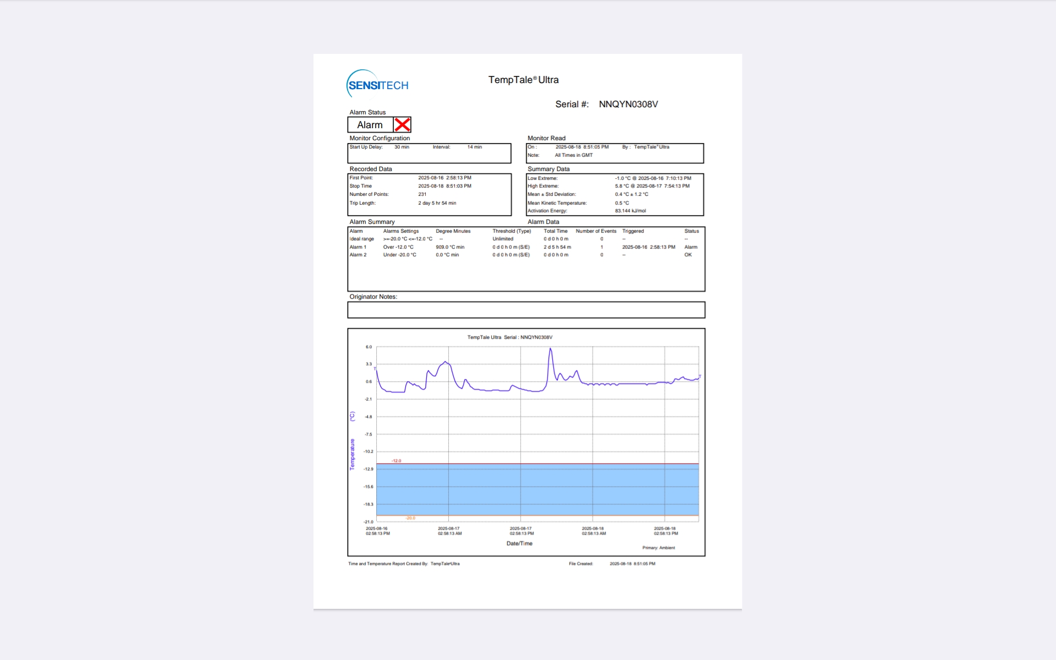This screenshot has width=1056, height=660.
Task: Click the Sensitech logo
Action: (377, 85)
